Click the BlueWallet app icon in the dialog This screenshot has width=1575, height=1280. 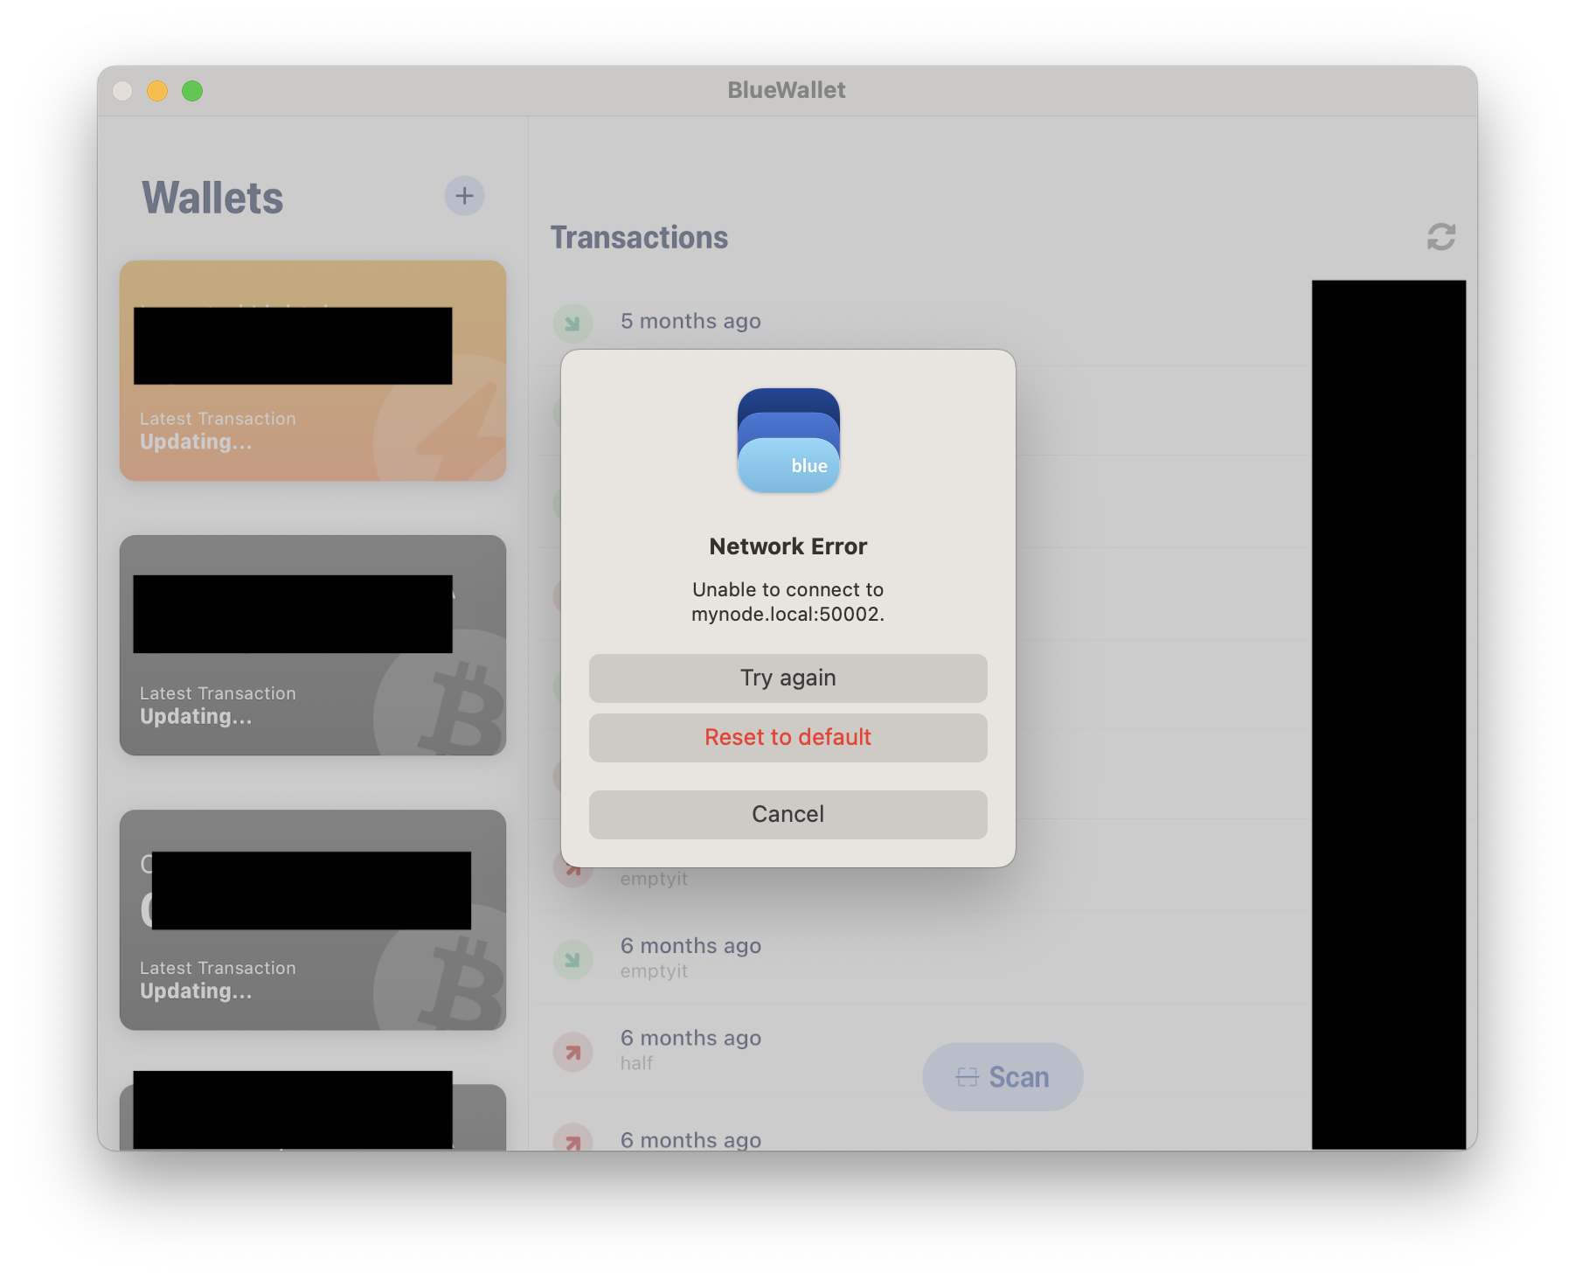[x=787, y=440]
